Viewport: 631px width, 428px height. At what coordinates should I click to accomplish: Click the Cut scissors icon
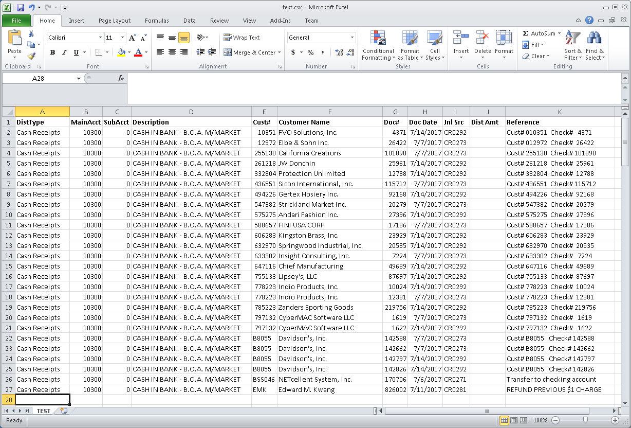(x=31, y=33)
